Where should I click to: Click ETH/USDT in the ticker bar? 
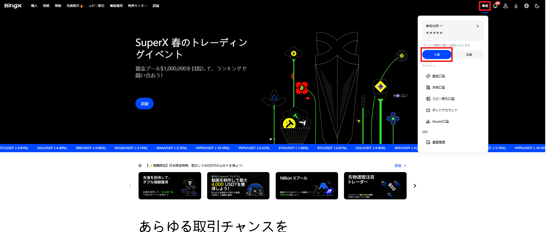(x=293, y=148)
